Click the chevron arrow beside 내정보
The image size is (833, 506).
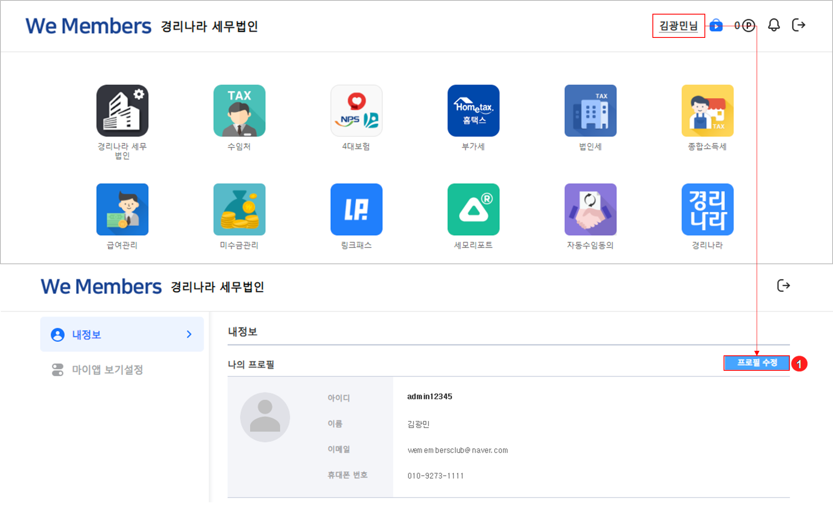pos(189,335)
